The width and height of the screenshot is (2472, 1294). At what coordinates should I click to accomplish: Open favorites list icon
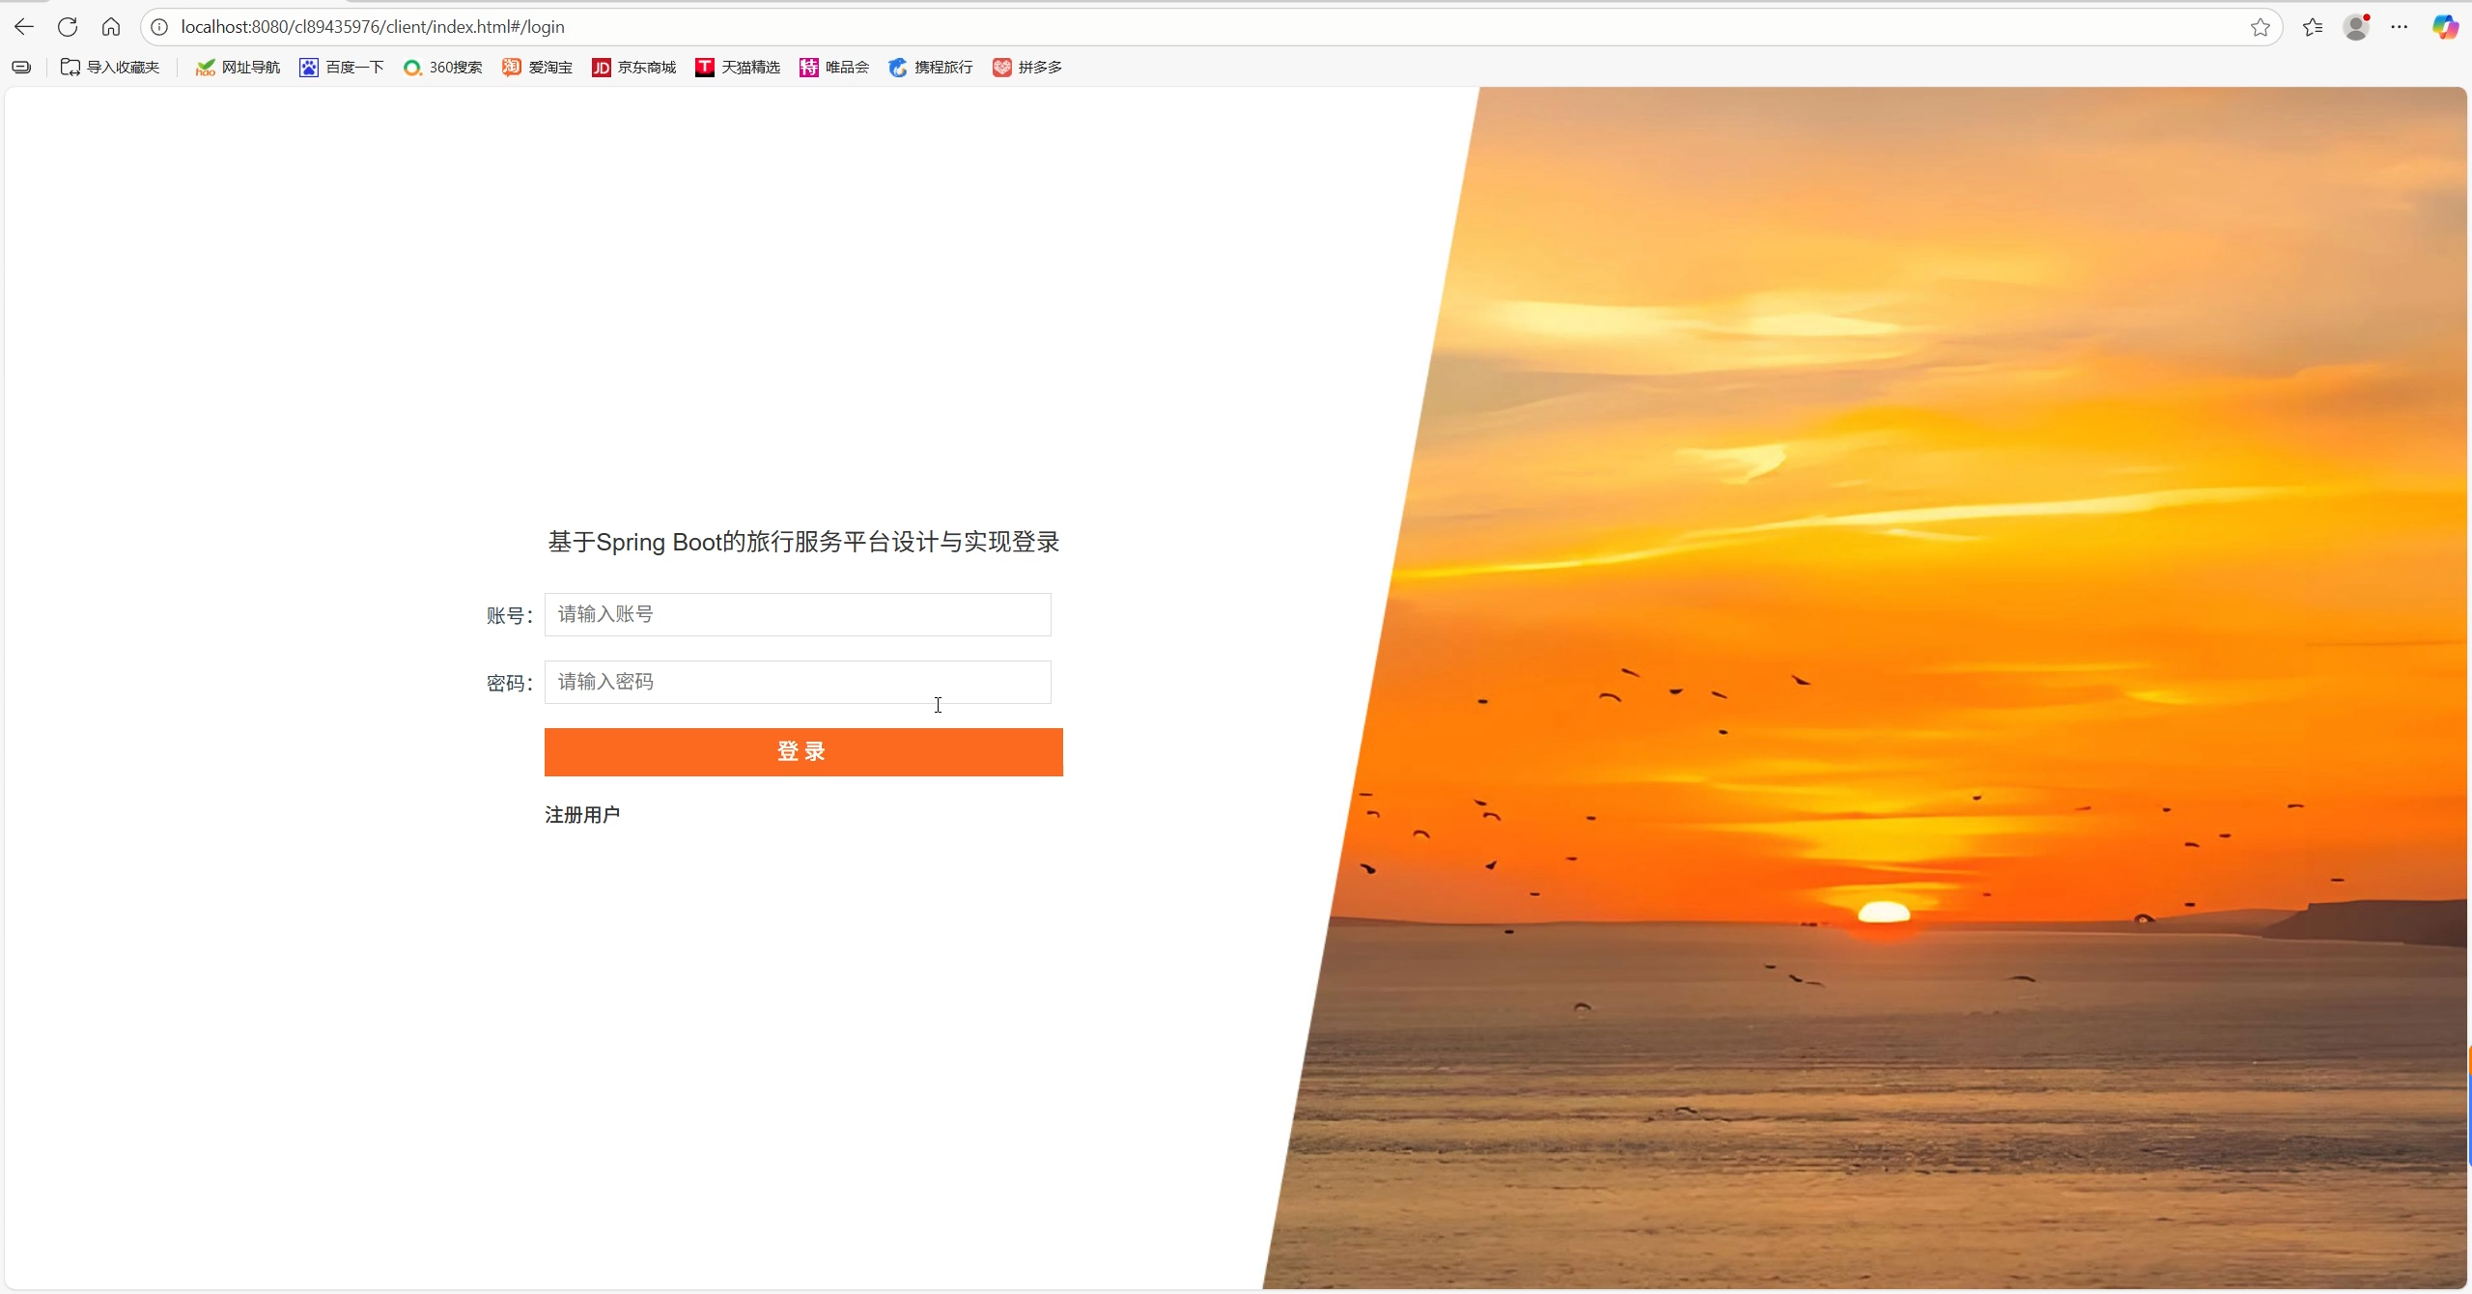(x=2313, y=27)
